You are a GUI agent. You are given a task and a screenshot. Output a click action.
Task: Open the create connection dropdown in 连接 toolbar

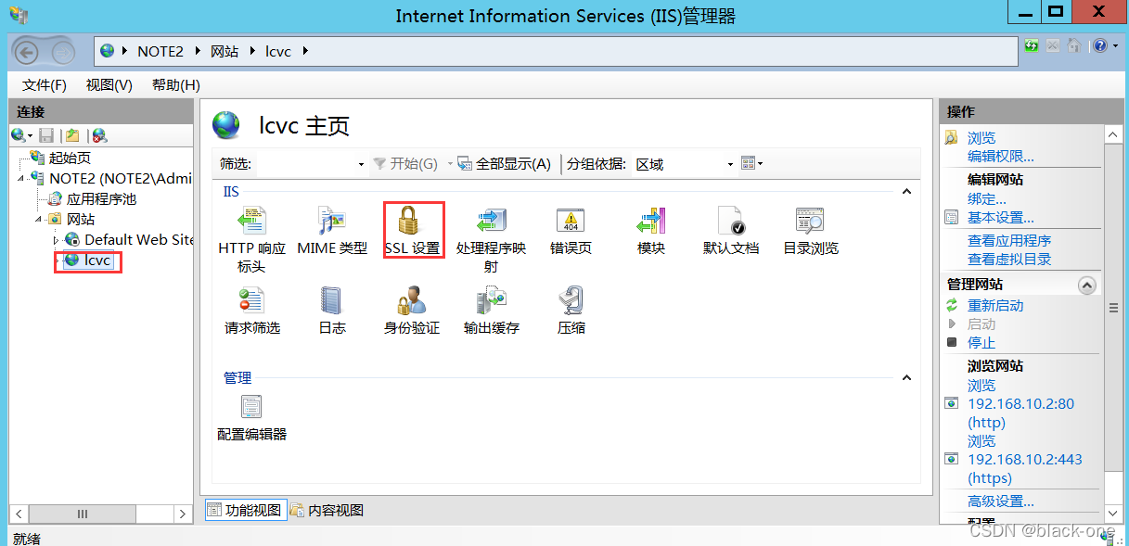(x=21, y=135)
